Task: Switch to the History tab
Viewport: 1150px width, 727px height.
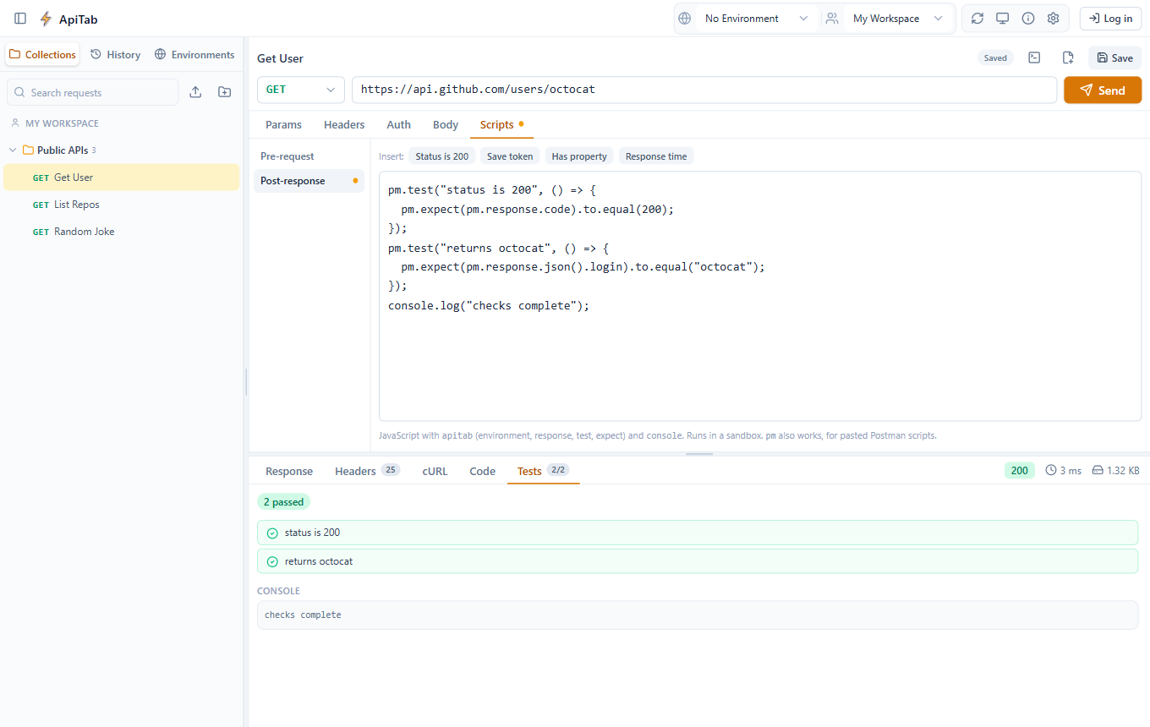Action: click(x=116, y=55)
